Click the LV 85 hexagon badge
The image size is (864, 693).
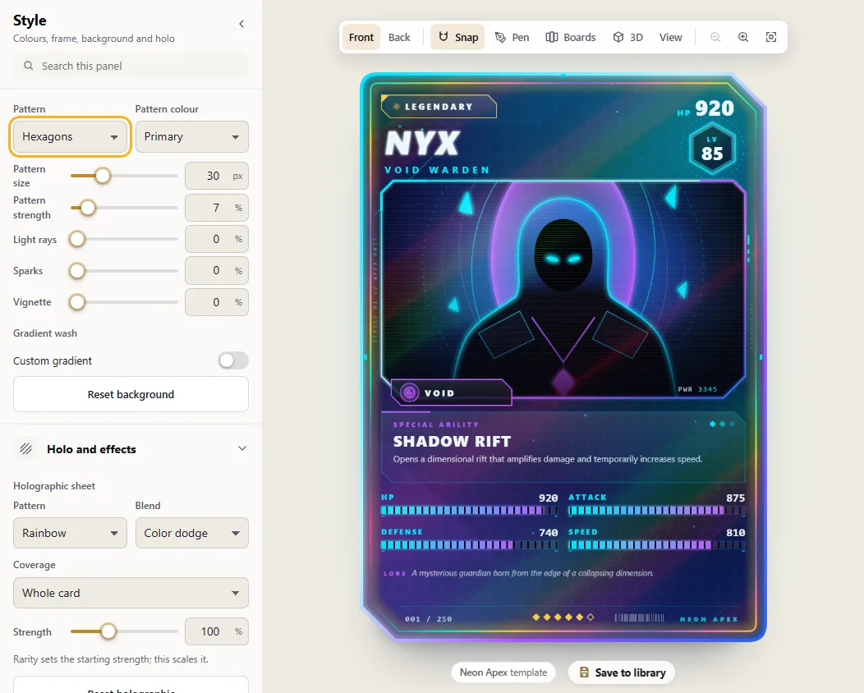click(712, 149)
